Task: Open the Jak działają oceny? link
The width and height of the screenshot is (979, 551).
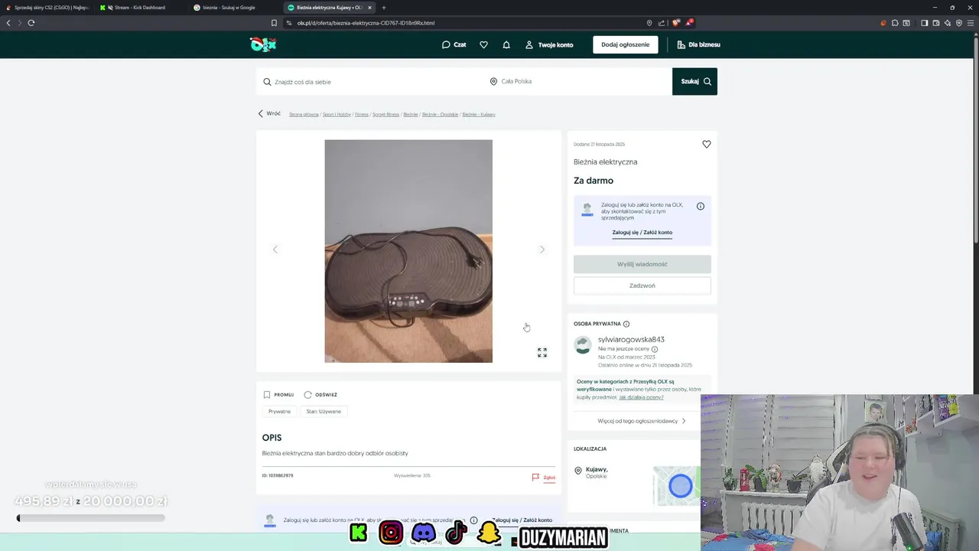Action: [x=641, y=398]
